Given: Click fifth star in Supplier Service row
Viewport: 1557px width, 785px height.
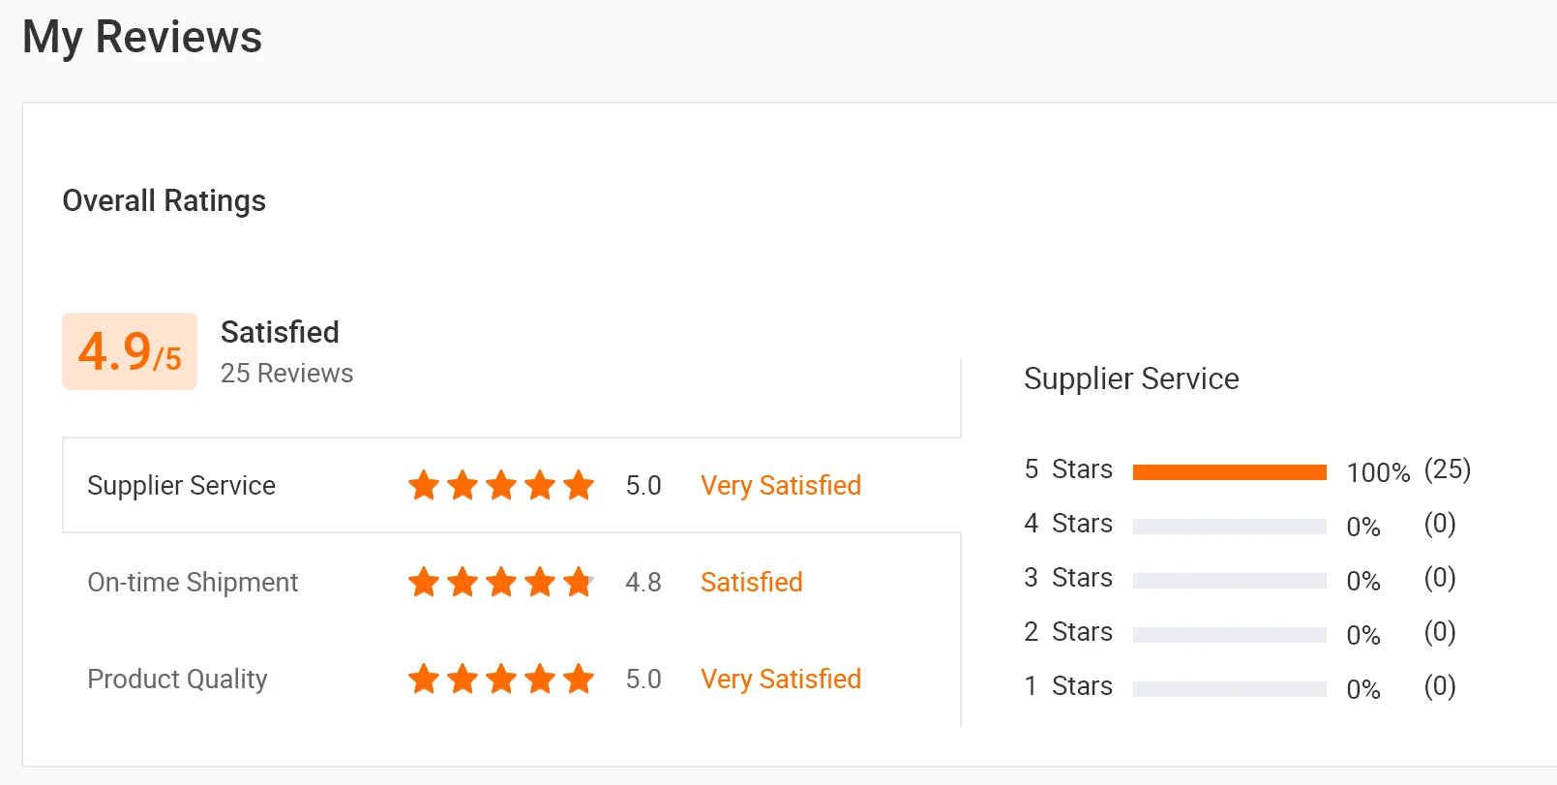Looking at the screenshot, I should [579, 485].
